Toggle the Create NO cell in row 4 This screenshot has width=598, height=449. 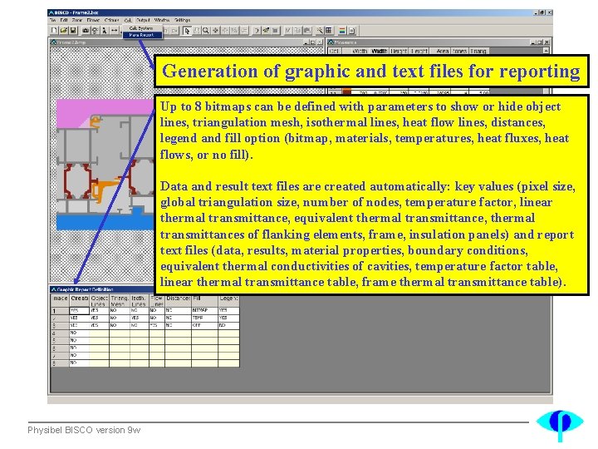click(x=80, y=333)
